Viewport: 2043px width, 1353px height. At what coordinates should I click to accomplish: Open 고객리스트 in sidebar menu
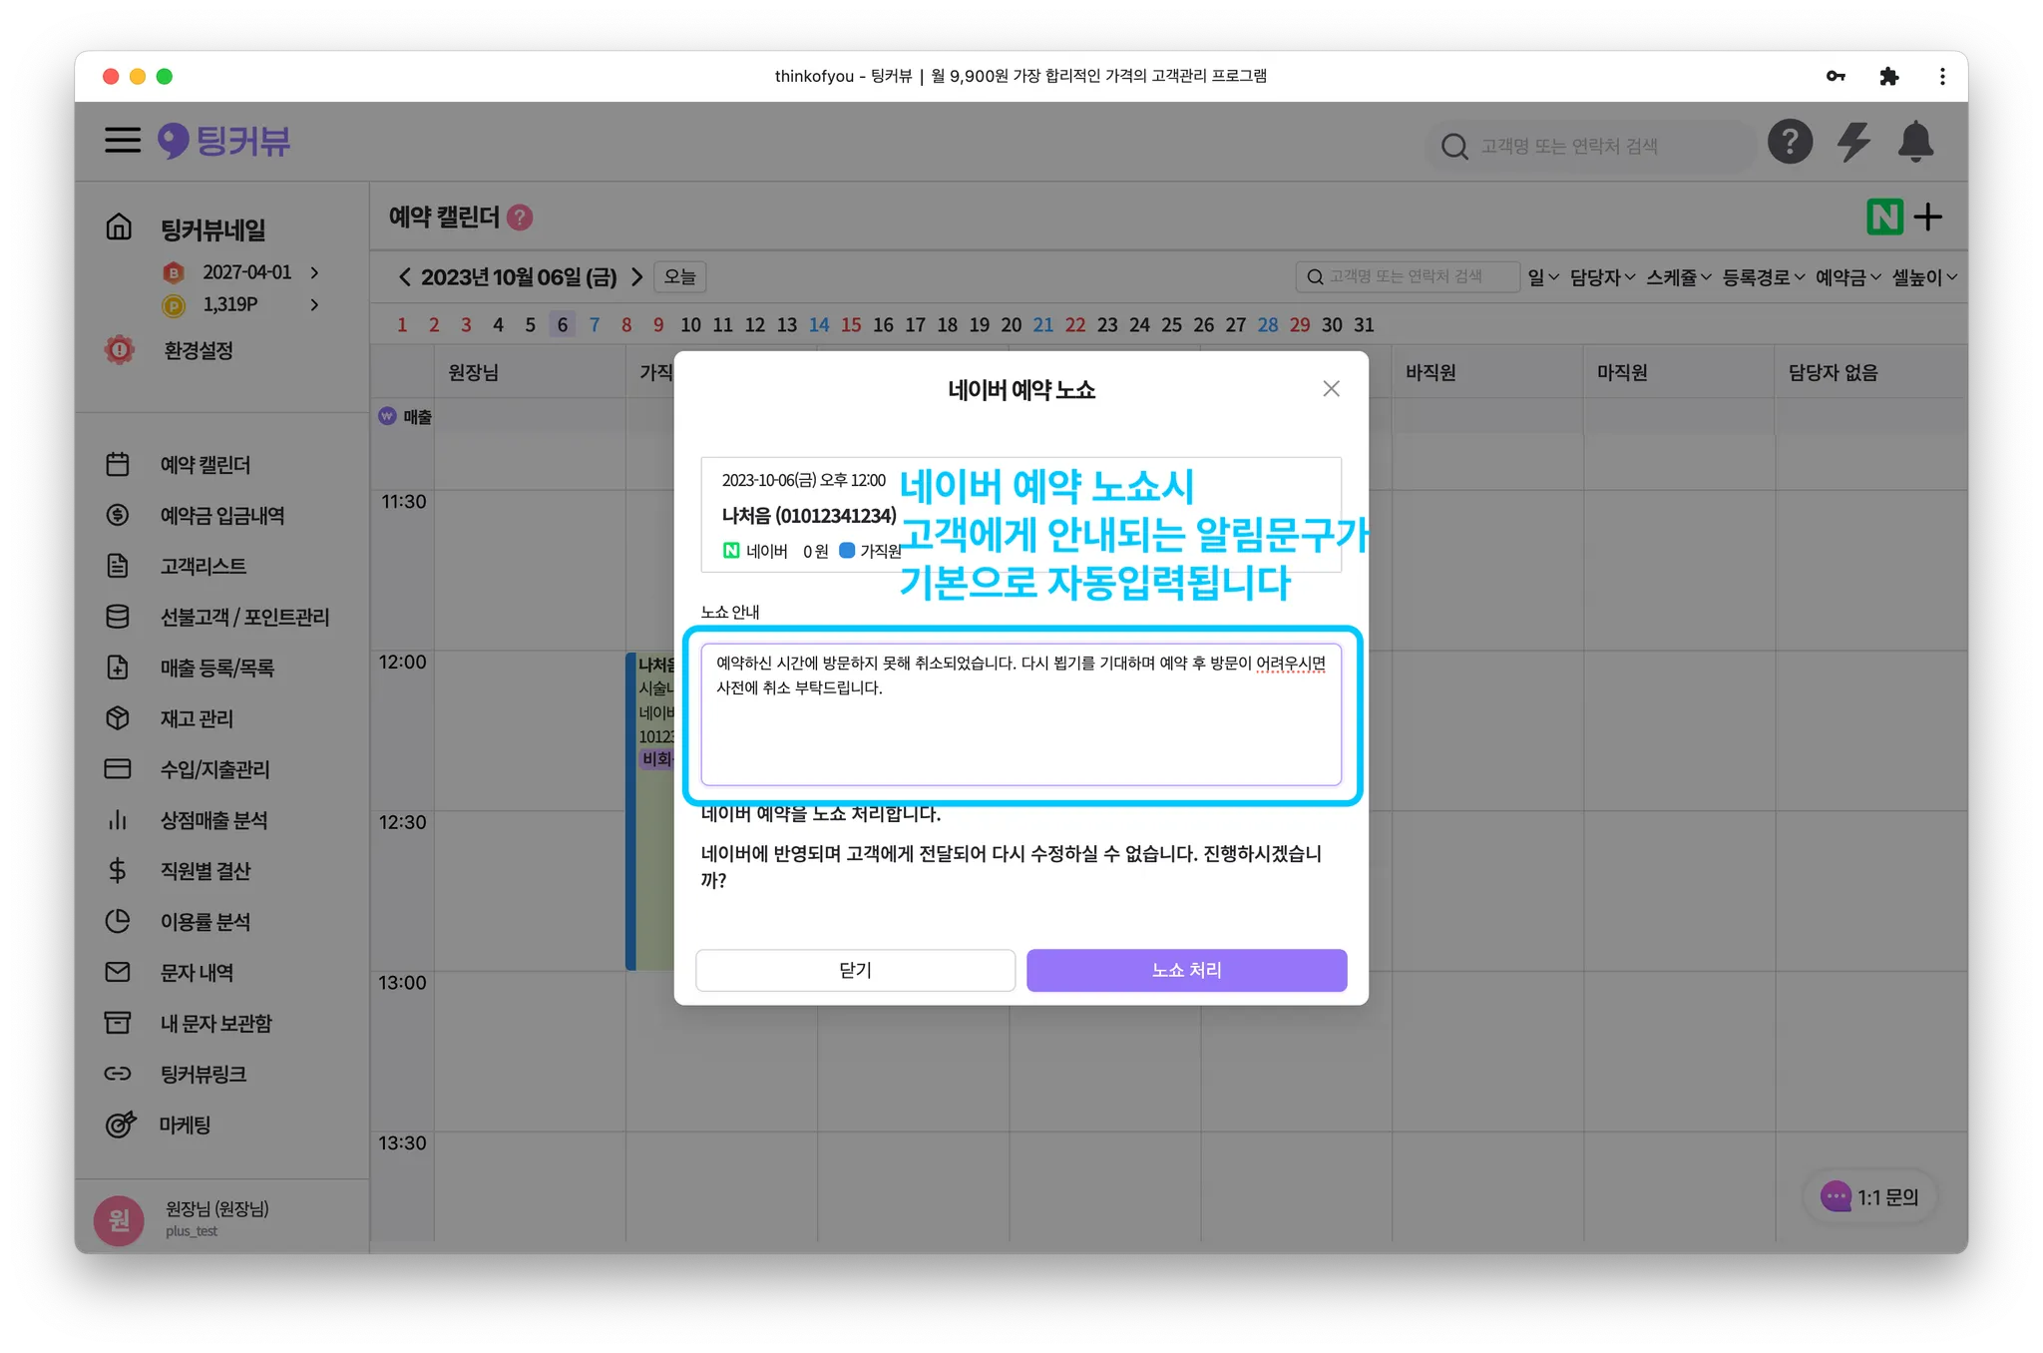(204, 566)
